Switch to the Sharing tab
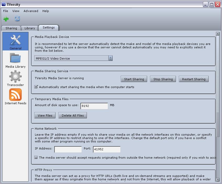The height and width of the screenshot is (184, 222). click(x=11, y=28)
